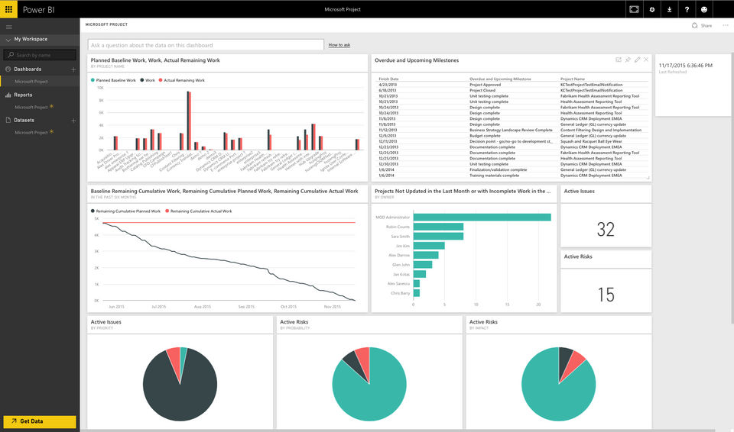This screenshot has height=432, width=734.
Task: Add a new dashboard with plus icon
Action: coord(73,69)
